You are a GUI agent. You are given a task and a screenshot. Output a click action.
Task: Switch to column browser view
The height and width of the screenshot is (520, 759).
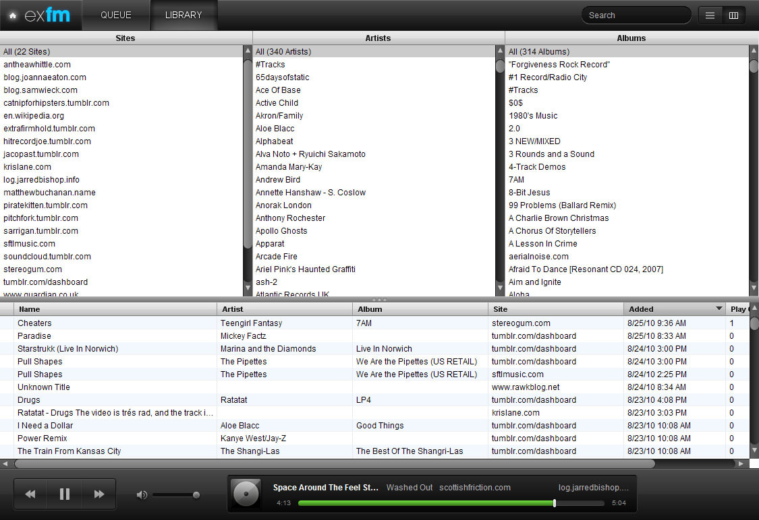coord(733,15)
